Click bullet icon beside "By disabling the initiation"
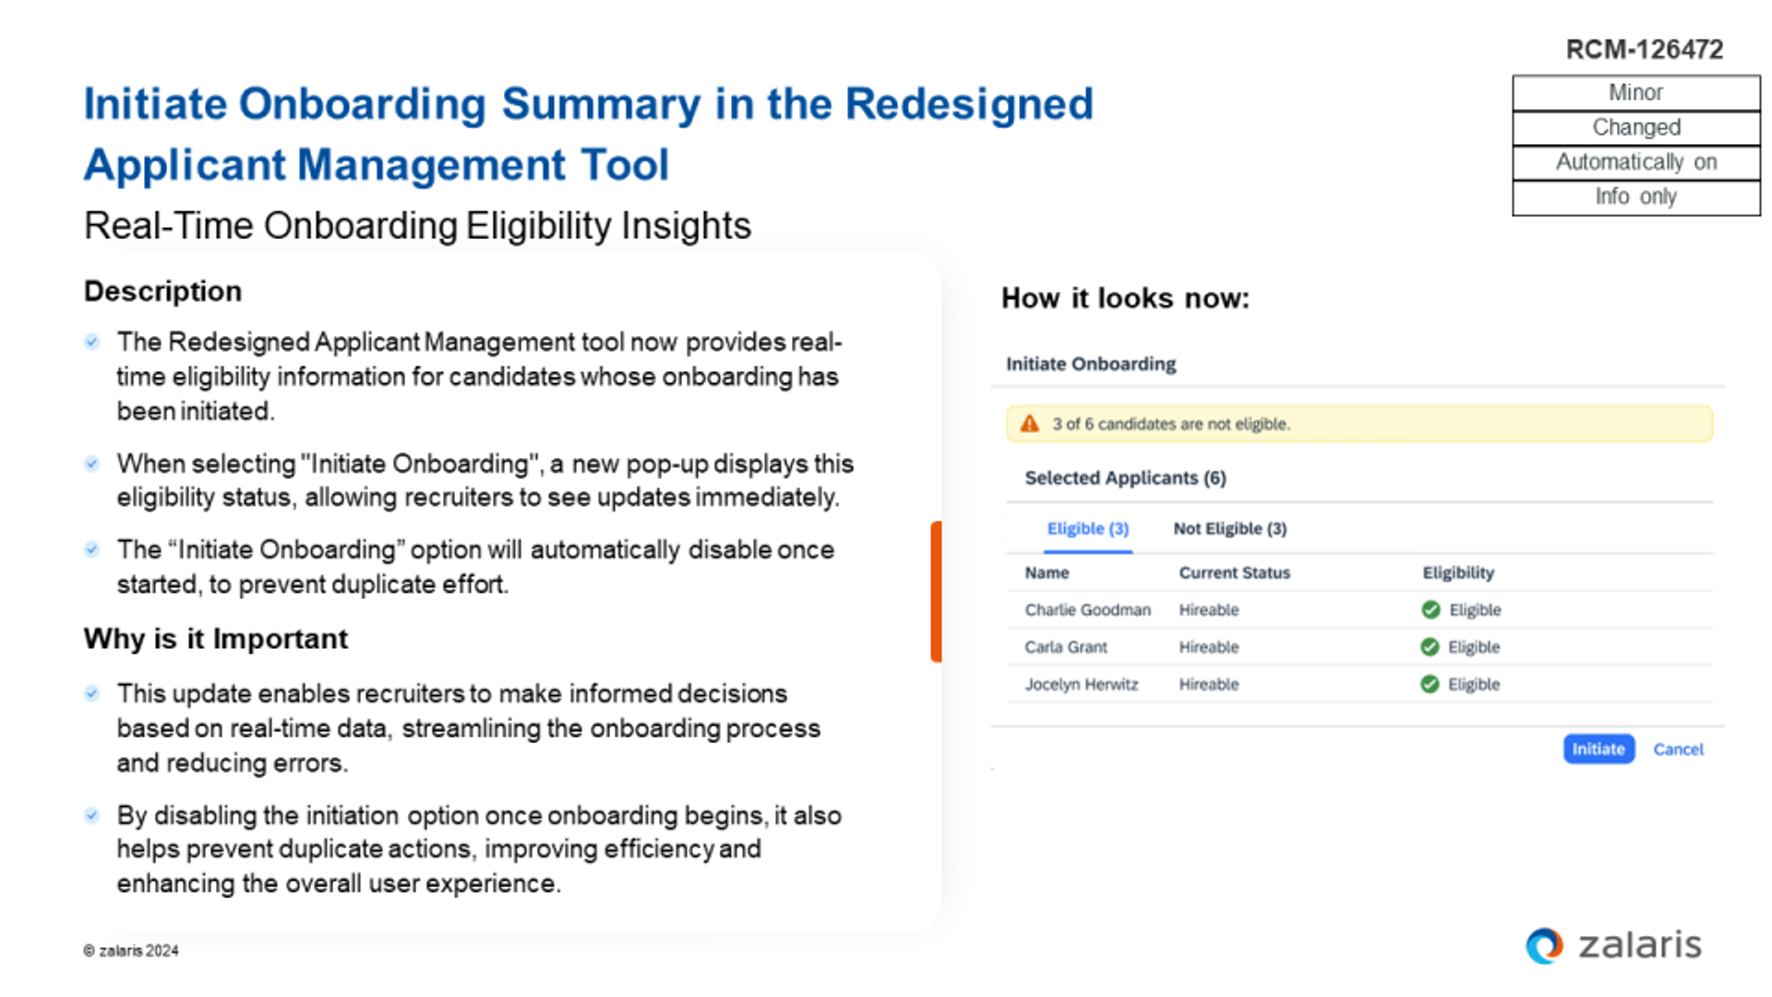The height and width of the screenshot is (997, 1772). pos(92,815)
